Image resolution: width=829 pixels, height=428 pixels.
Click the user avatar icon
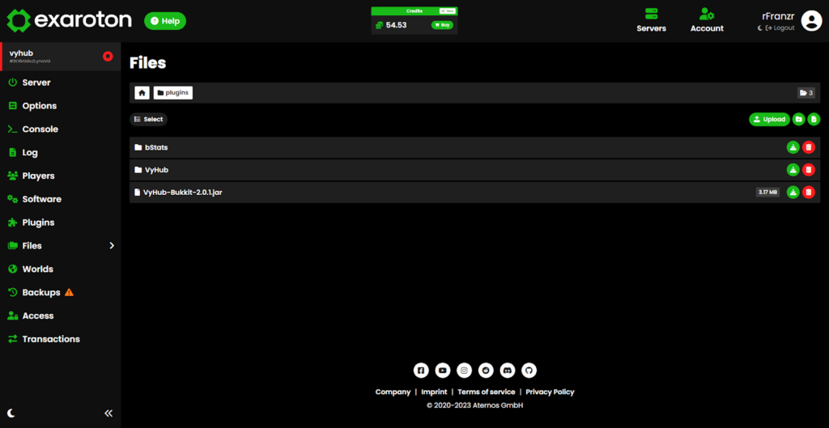click(811, 20)
